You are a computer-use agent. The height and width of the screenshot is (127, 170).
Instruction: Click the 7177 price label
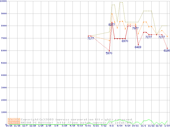click(91, 39)
